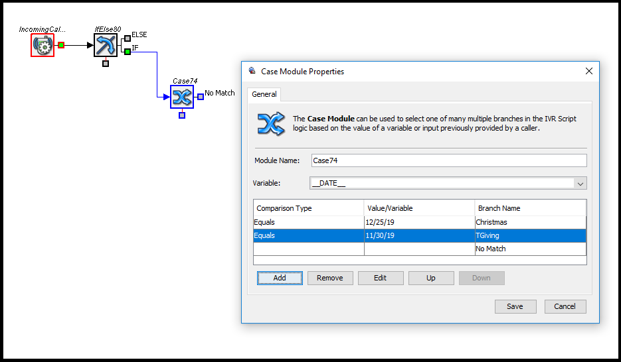Click the No Match connector on Case74
The image size is (621, 362).
[x=201, y=97]
